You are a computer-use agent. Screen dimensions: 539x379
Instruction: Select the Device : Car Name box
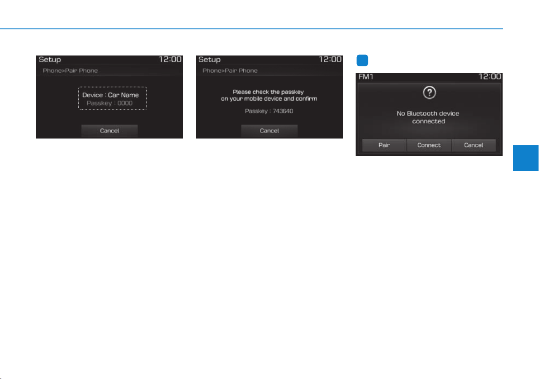(x=113, y=98)
